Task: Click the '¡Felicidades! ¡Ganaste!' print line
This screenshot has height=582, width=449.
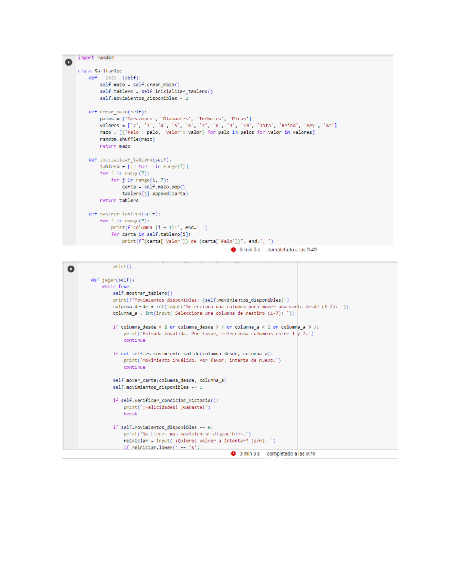Action: [x=167, y=407]
